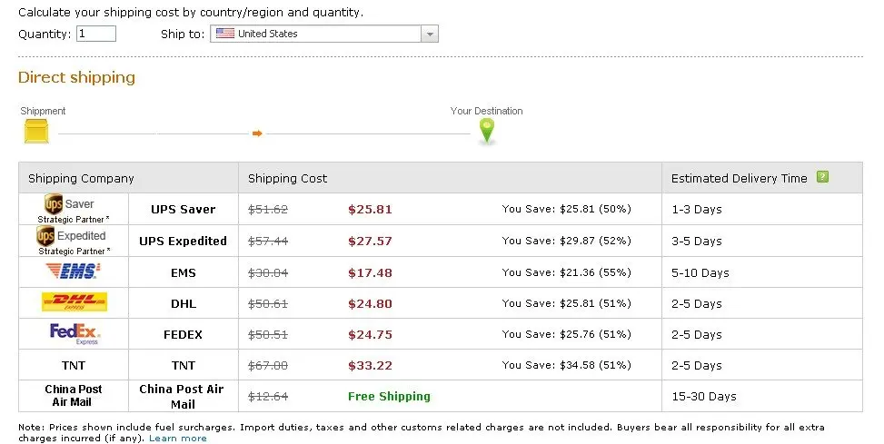884x444 pixels.
Task: Click the UPS Saver logo icon
Action: point(54,205)
